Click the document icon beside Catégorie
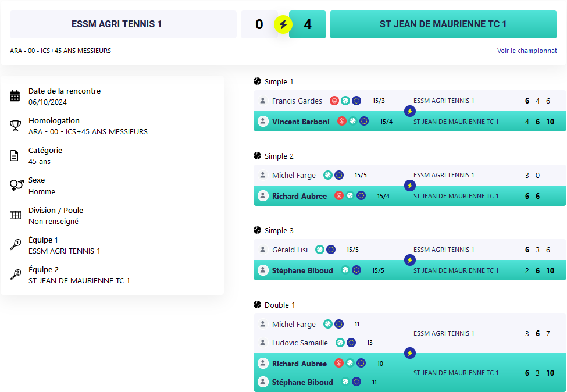The height and width of the screenshot is (392, 567). pyautogui.click(x=14, y=155)
